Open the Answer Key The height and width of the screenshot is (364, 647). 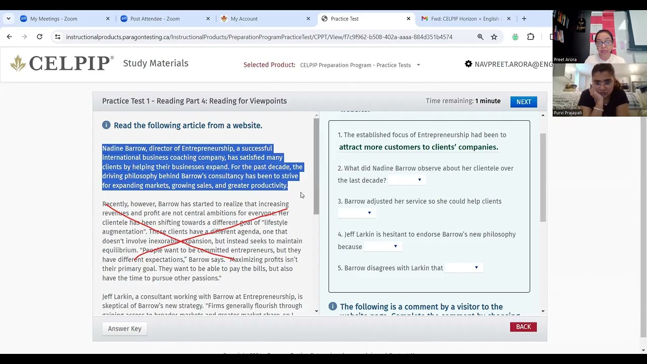[125, 329]
